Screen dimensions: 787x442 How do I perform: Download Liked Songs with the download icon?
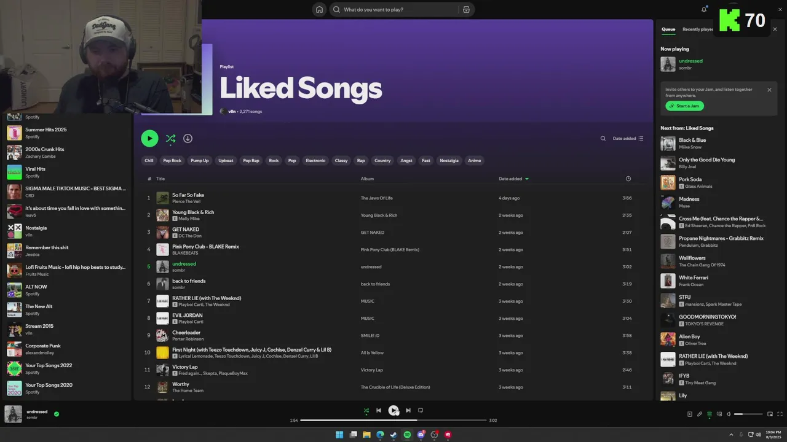tap(188, 138)
